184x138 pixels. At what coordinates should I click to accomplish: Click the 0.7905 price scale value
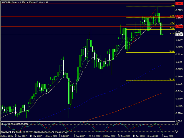click(x=179, y=106)
